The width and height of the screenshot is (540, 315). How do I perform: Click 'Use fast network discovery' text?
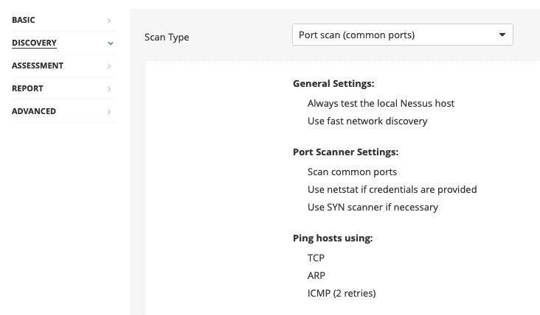tap(367, 121)
